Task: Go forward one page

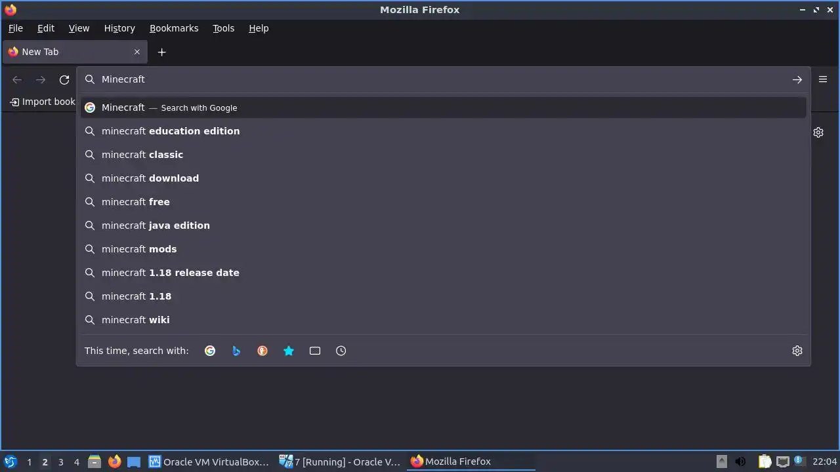Action: (x=41, y=79)
